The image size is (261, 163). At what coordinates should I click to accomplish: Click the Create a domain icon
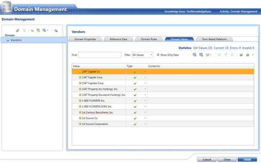point(17,30)
